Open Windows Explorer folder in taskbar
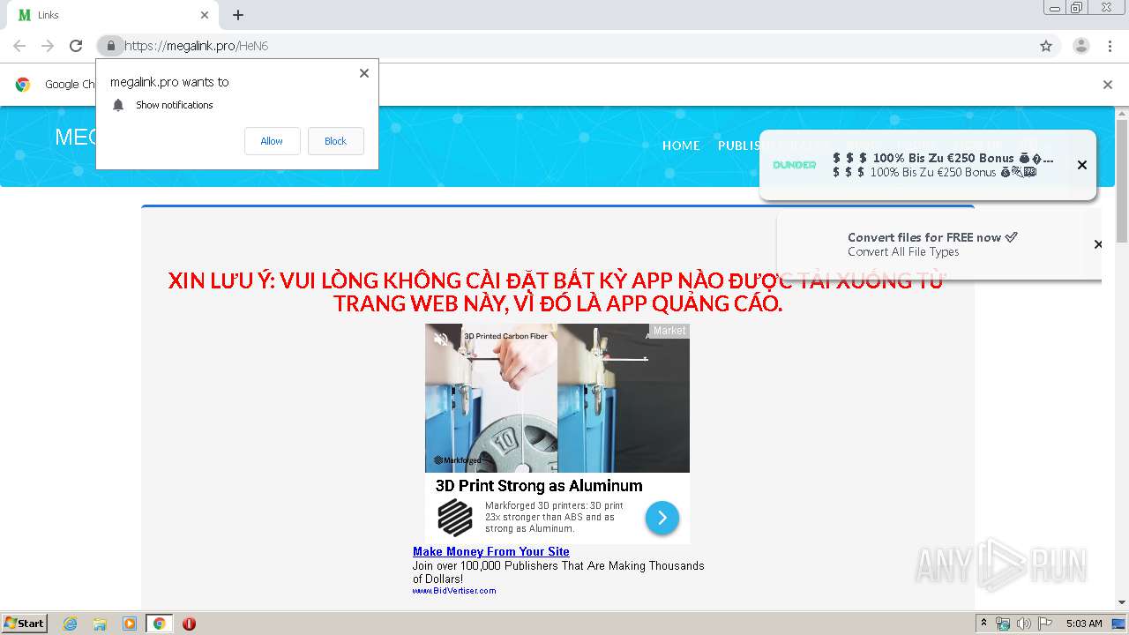The image size is (1129, 635). [100, 624]
